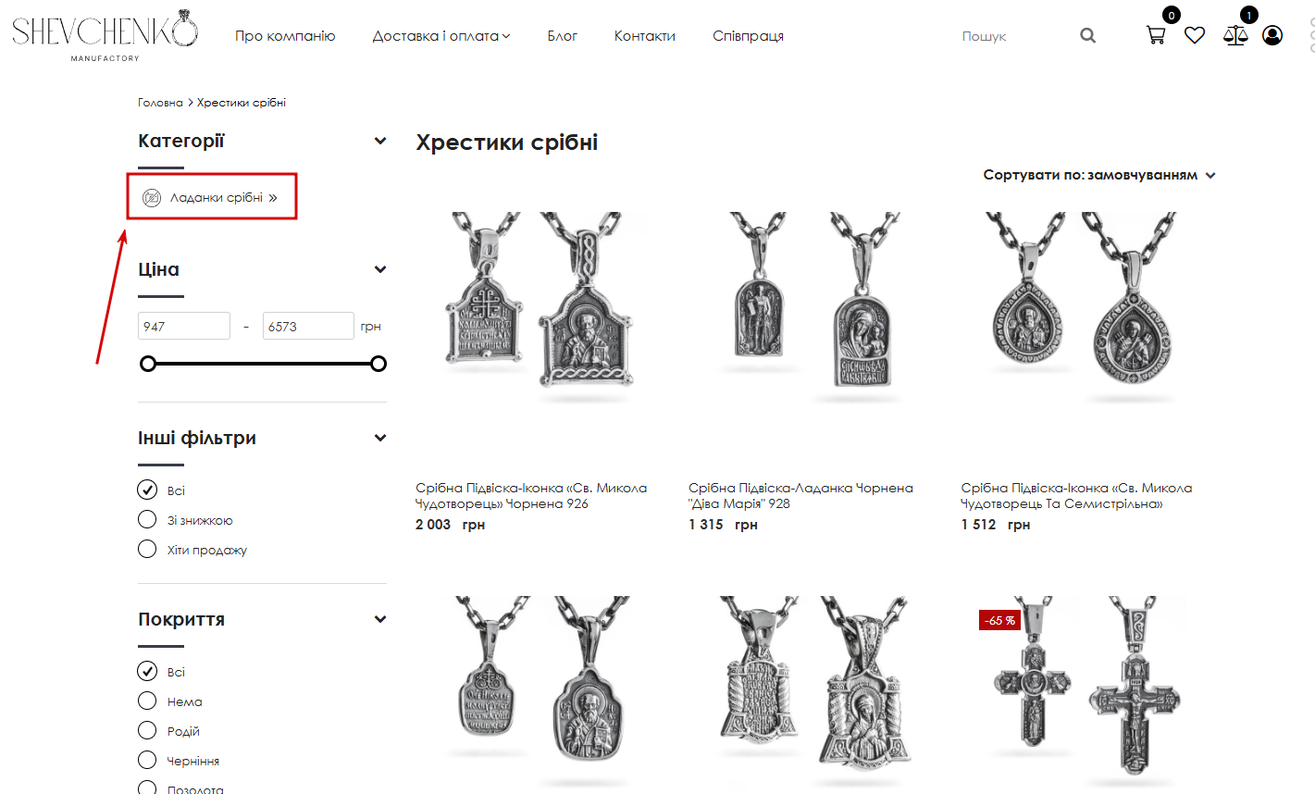Open the Блог page

562,36
